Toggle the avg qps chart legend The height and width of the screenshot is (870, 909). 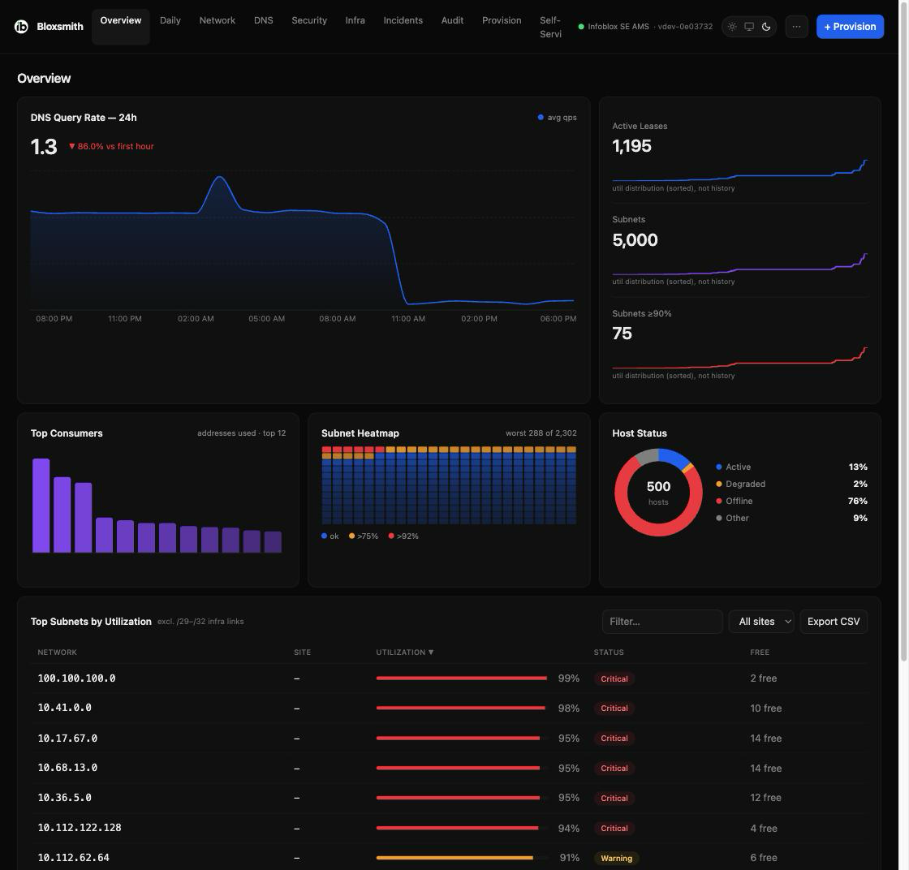pos(557,118)
